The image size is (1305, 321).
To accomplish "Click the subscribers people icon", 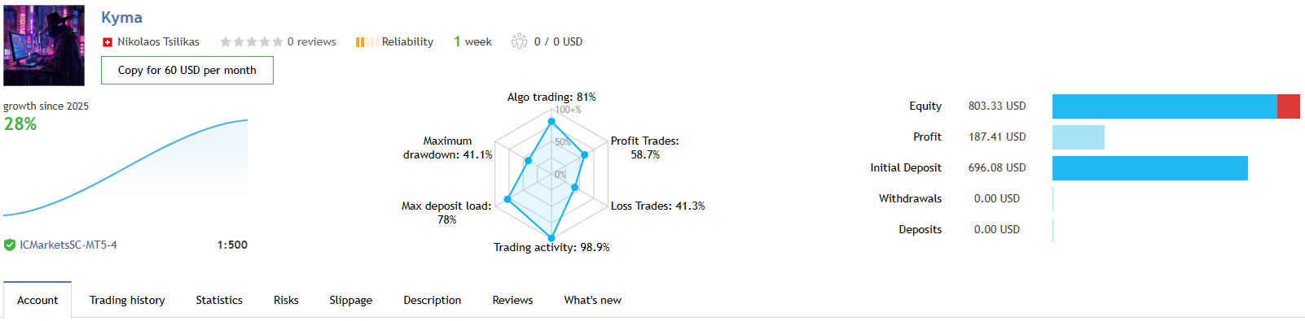I will pyautogui.click(x=519, y=41).
